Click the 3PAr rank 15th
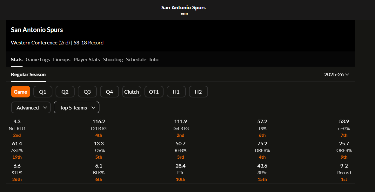Viewport: 375px width, 192px height. [x=262, y=179]
